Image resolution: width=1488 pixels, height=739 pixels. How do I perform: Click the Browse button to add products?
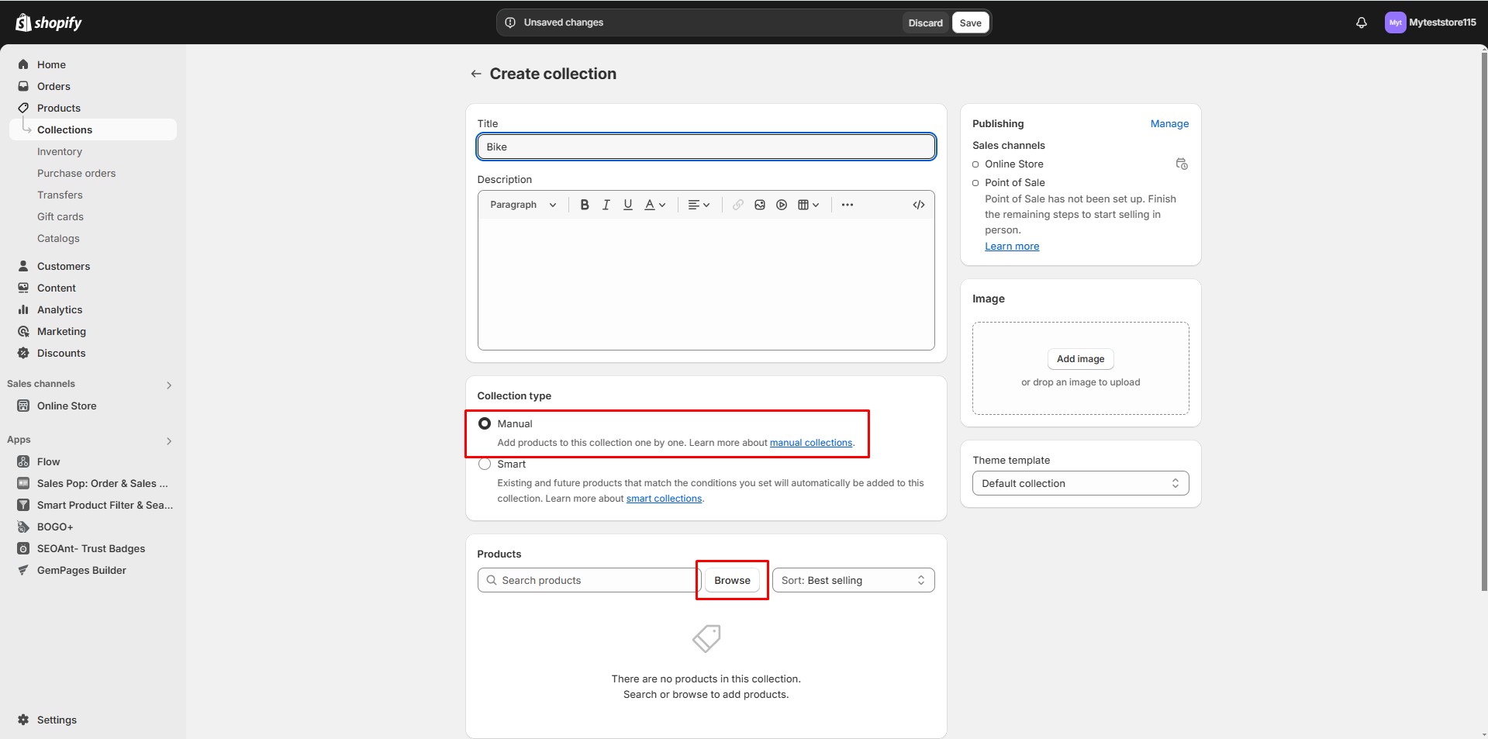731,579
